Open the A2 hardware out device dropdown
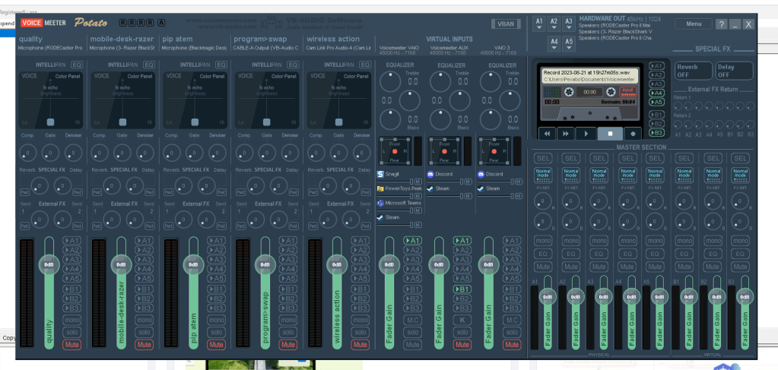The width and height of the screenshot is (778, 370). pyautogui.click(x=554, y=23)
